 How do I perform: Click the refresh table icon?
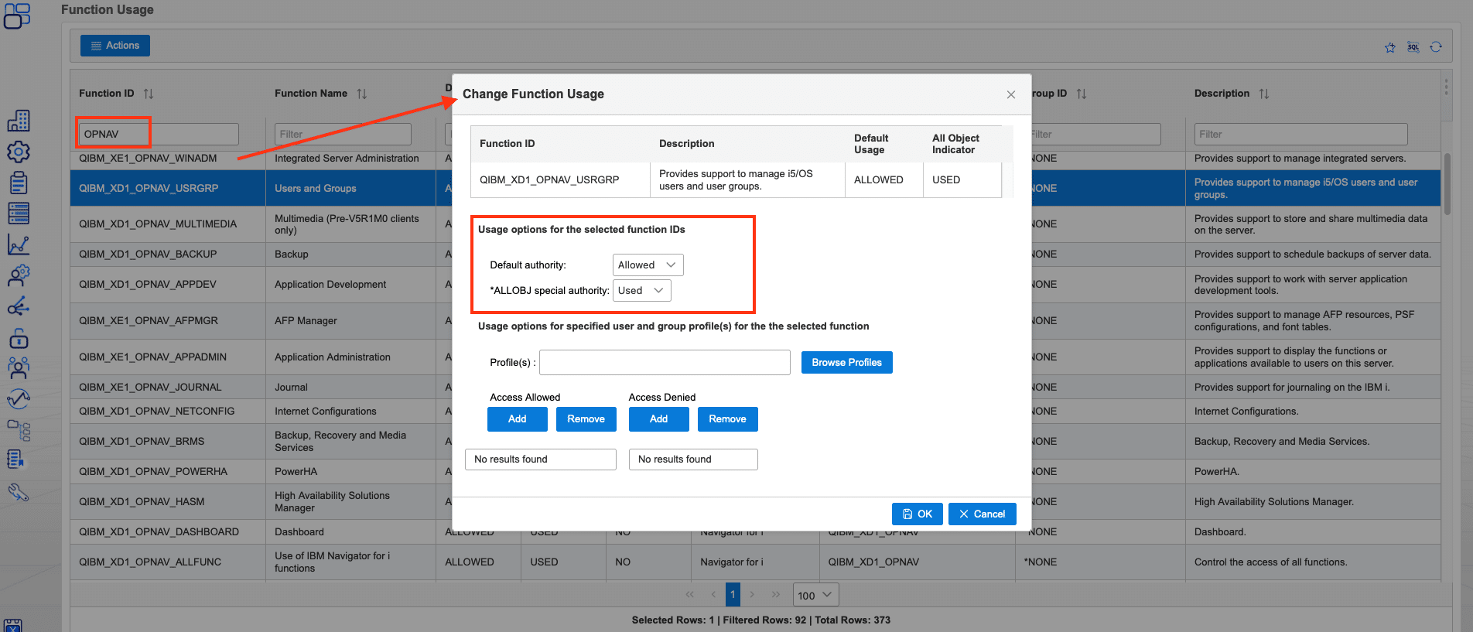point(1436,47)
